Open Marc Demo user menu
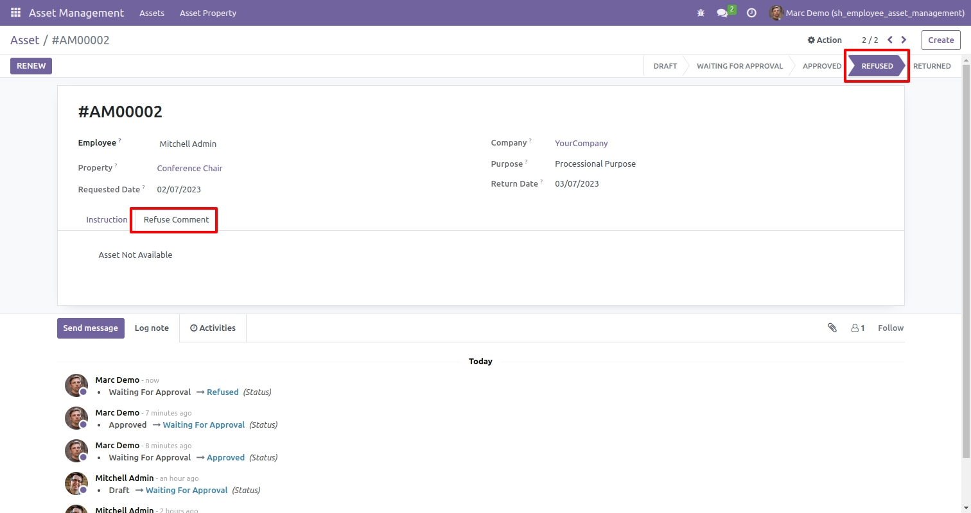971x513 pixels. [867, 13]
